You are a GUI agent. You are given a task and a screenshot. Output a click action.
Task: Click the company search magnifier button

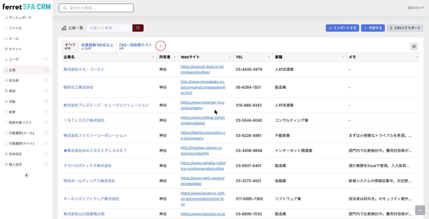tap(138, 28)
